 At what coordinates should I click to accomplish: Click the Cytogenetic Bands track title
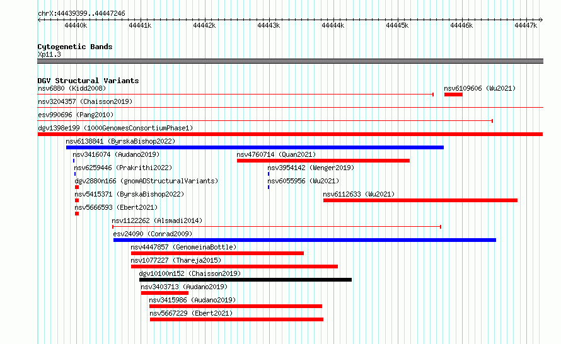tap(75, 47)
